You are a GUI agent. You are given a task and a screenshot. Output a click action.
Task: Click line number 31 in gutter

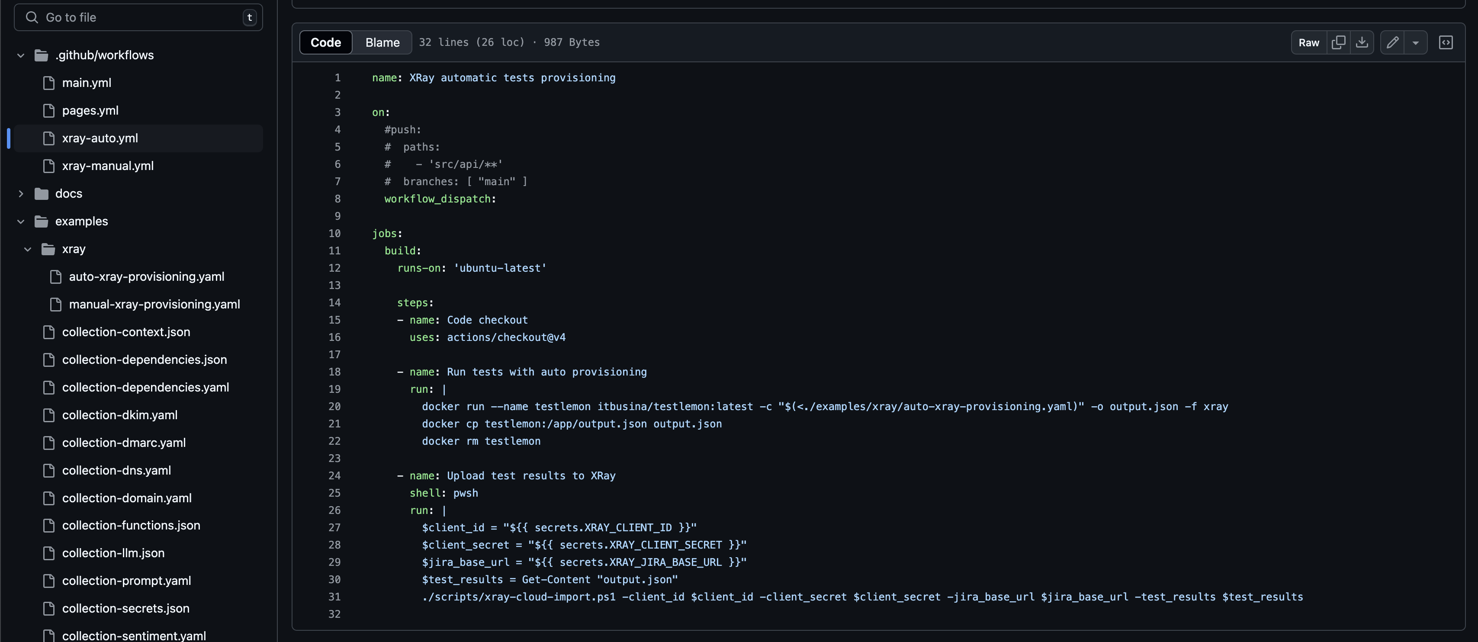(x=334, y=597)
